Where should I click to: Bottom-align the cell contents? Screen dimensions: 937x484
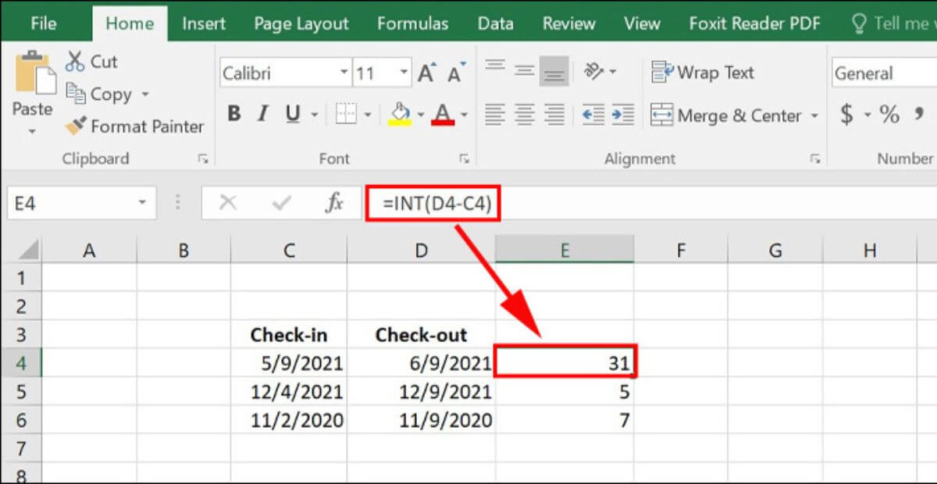554,73
